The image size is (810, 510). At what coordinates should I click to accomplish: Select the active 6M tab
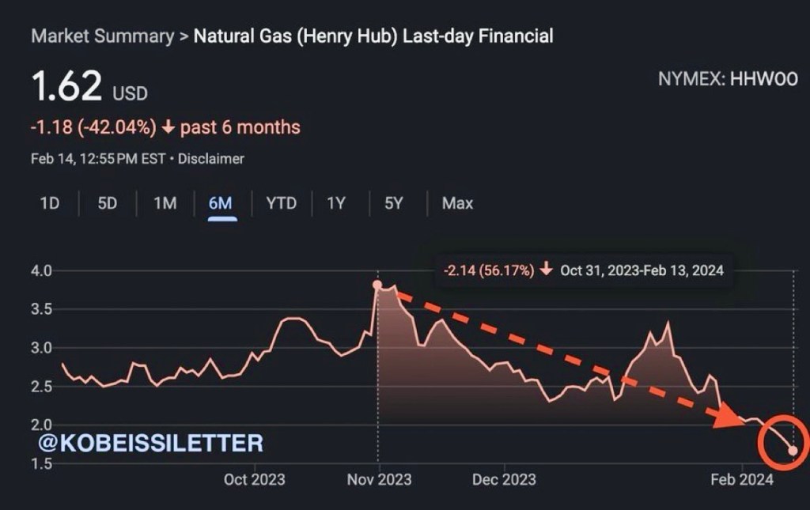(x=221, y=203)
